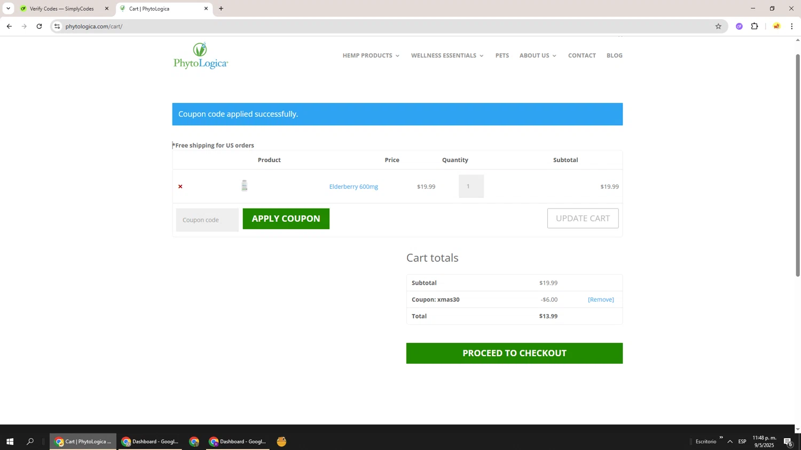Click Proceed to Checkout
Viewport: 801px width, 450px height.
[515, 353]
